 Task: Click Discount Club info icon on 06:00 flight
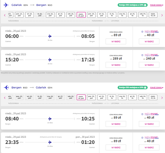pyautogui.click(x=142, y=32)
